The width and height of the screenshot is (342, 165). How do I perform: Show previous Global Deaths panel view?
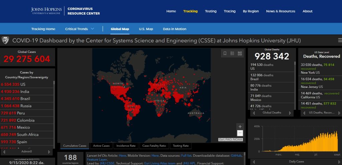[x=254, y=113]
